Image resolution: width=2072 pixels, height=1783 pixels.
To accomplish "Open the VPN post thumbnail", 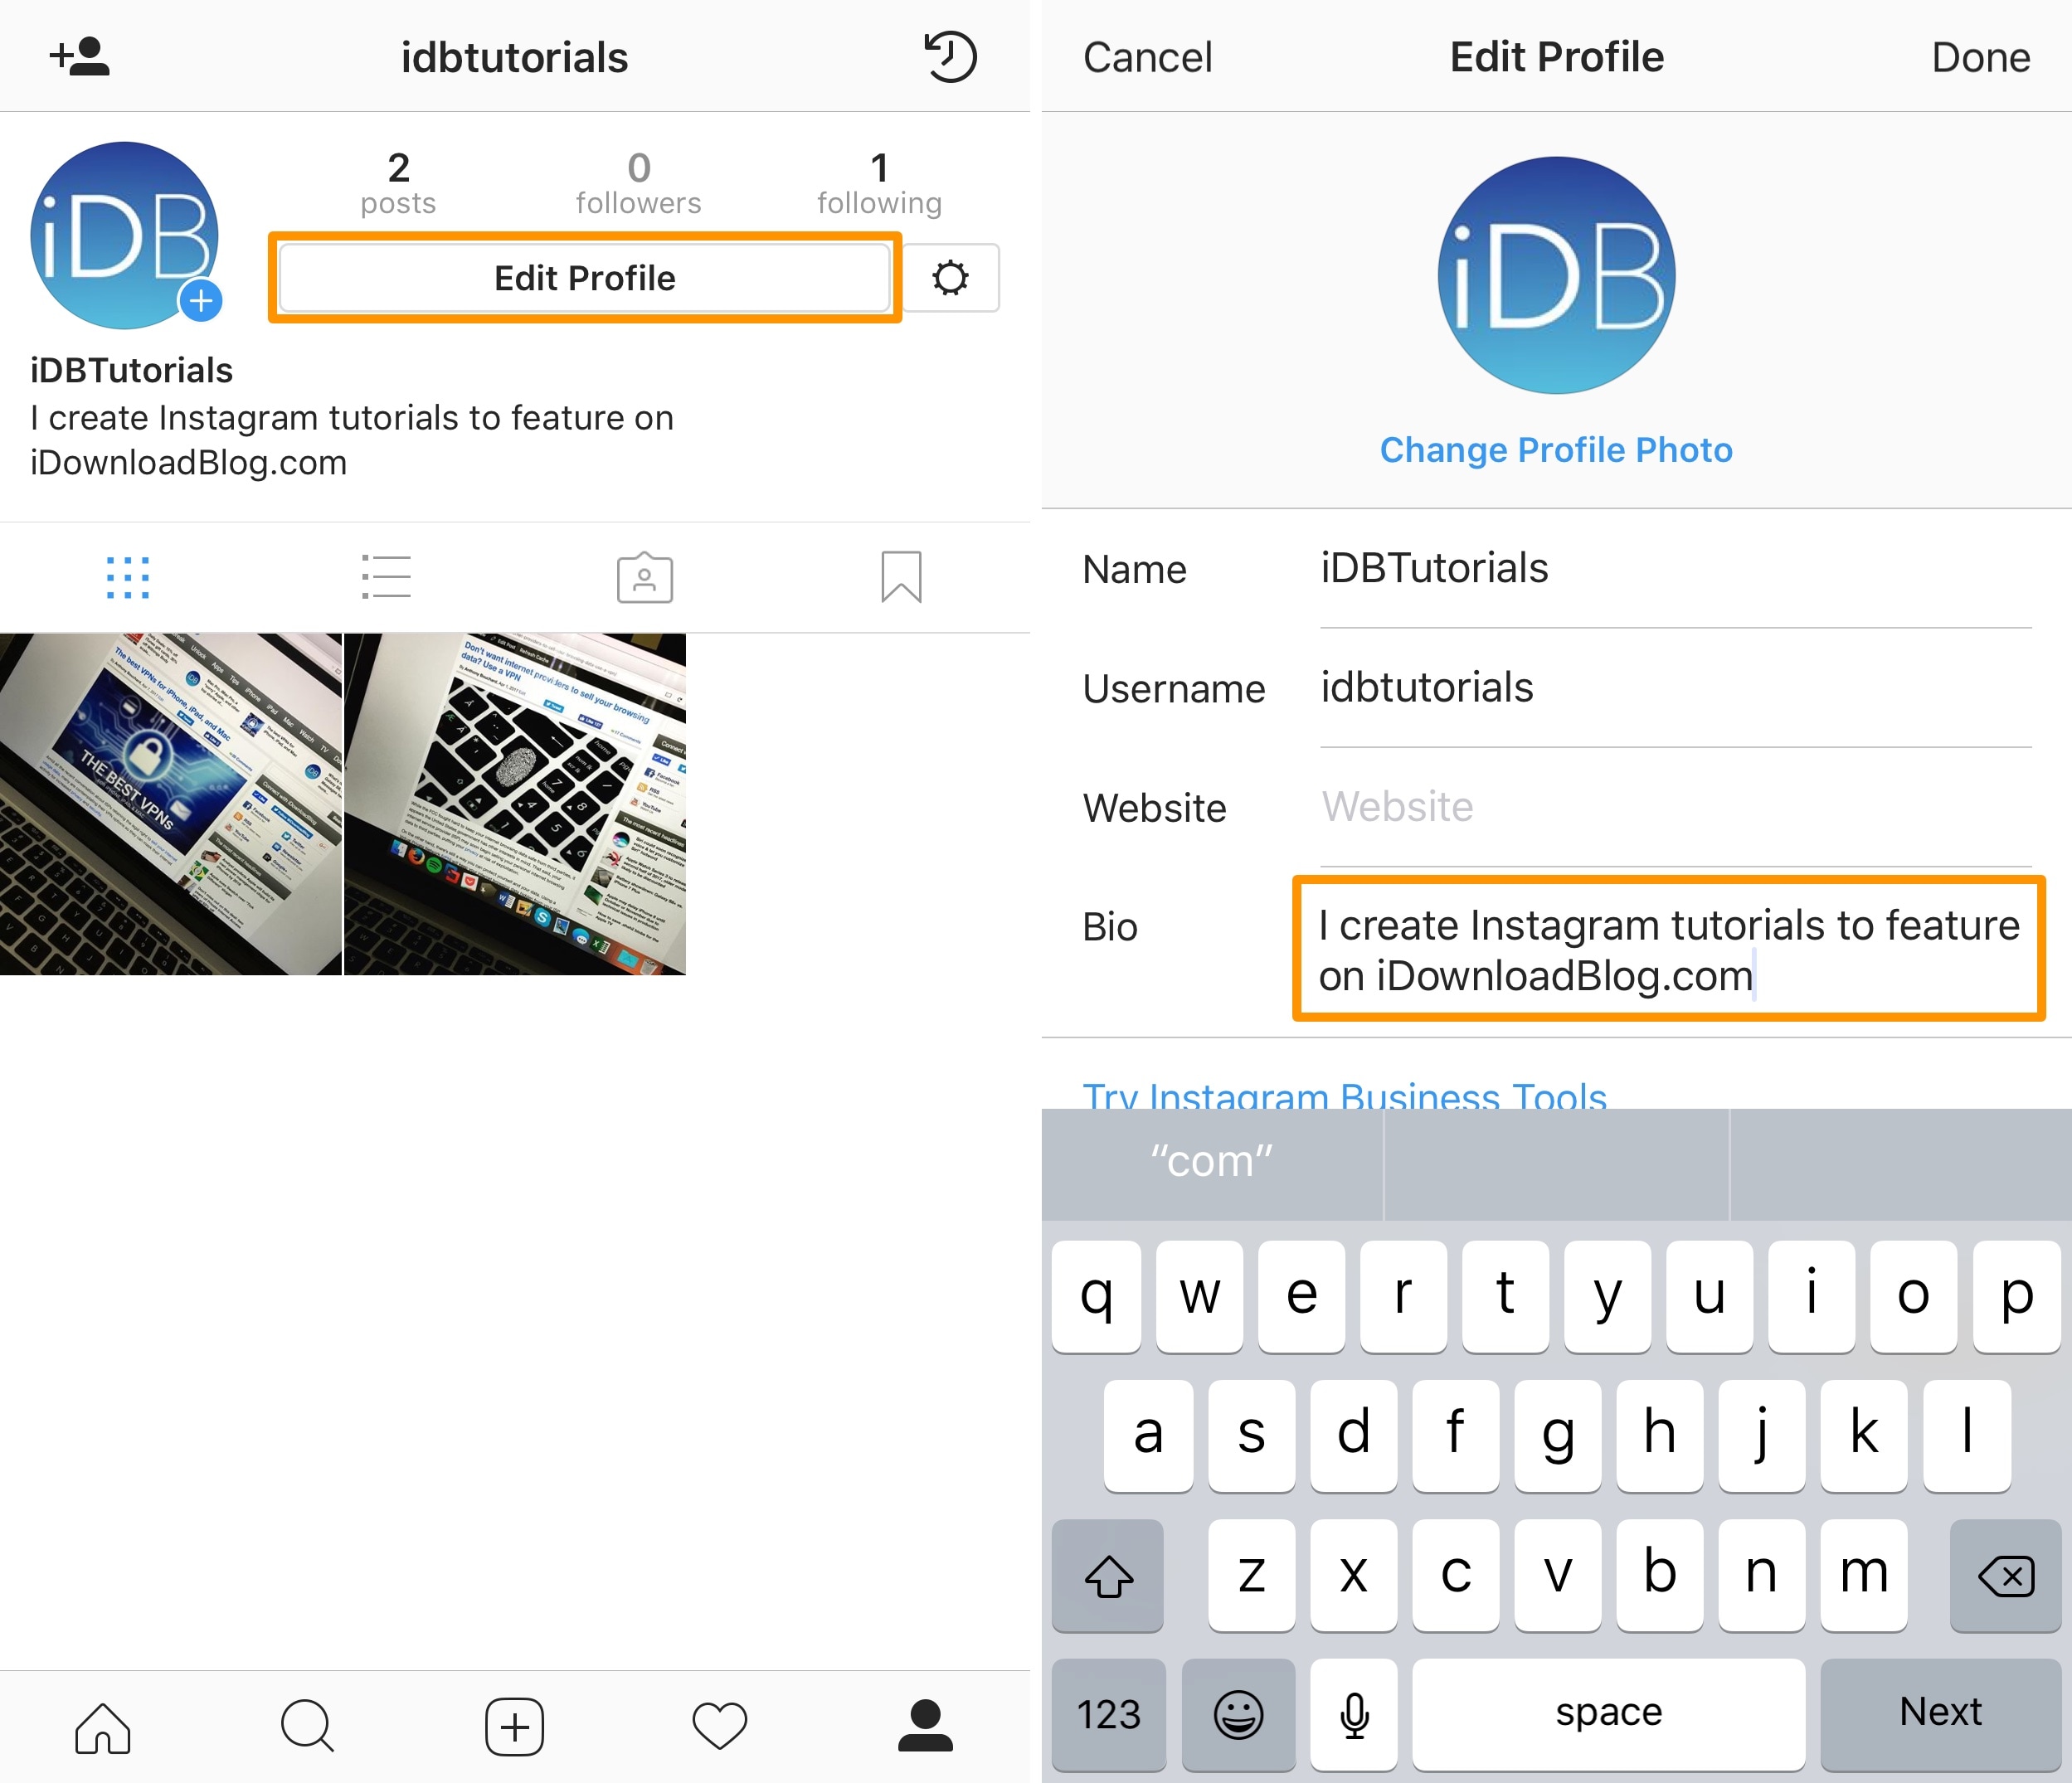I will pos(170,804).
